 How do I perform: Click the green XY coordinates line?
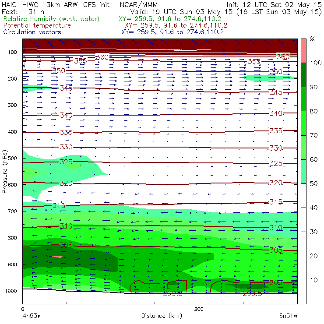coord(170,19)
